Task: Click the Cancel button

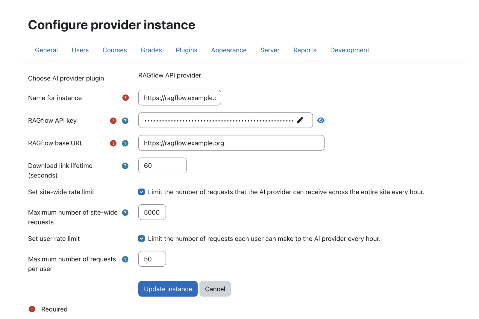Action: point(215,289)
